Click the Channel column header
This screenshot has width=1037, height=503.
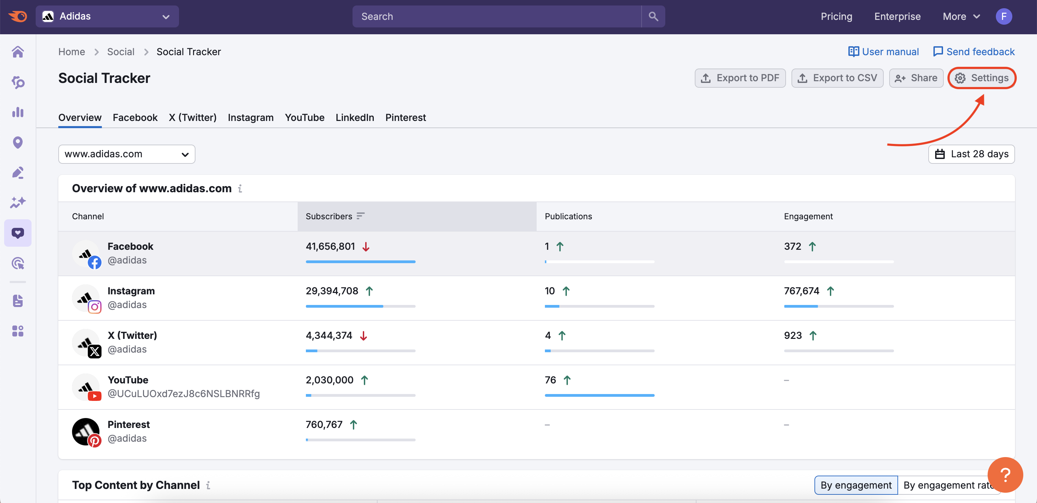88,216
